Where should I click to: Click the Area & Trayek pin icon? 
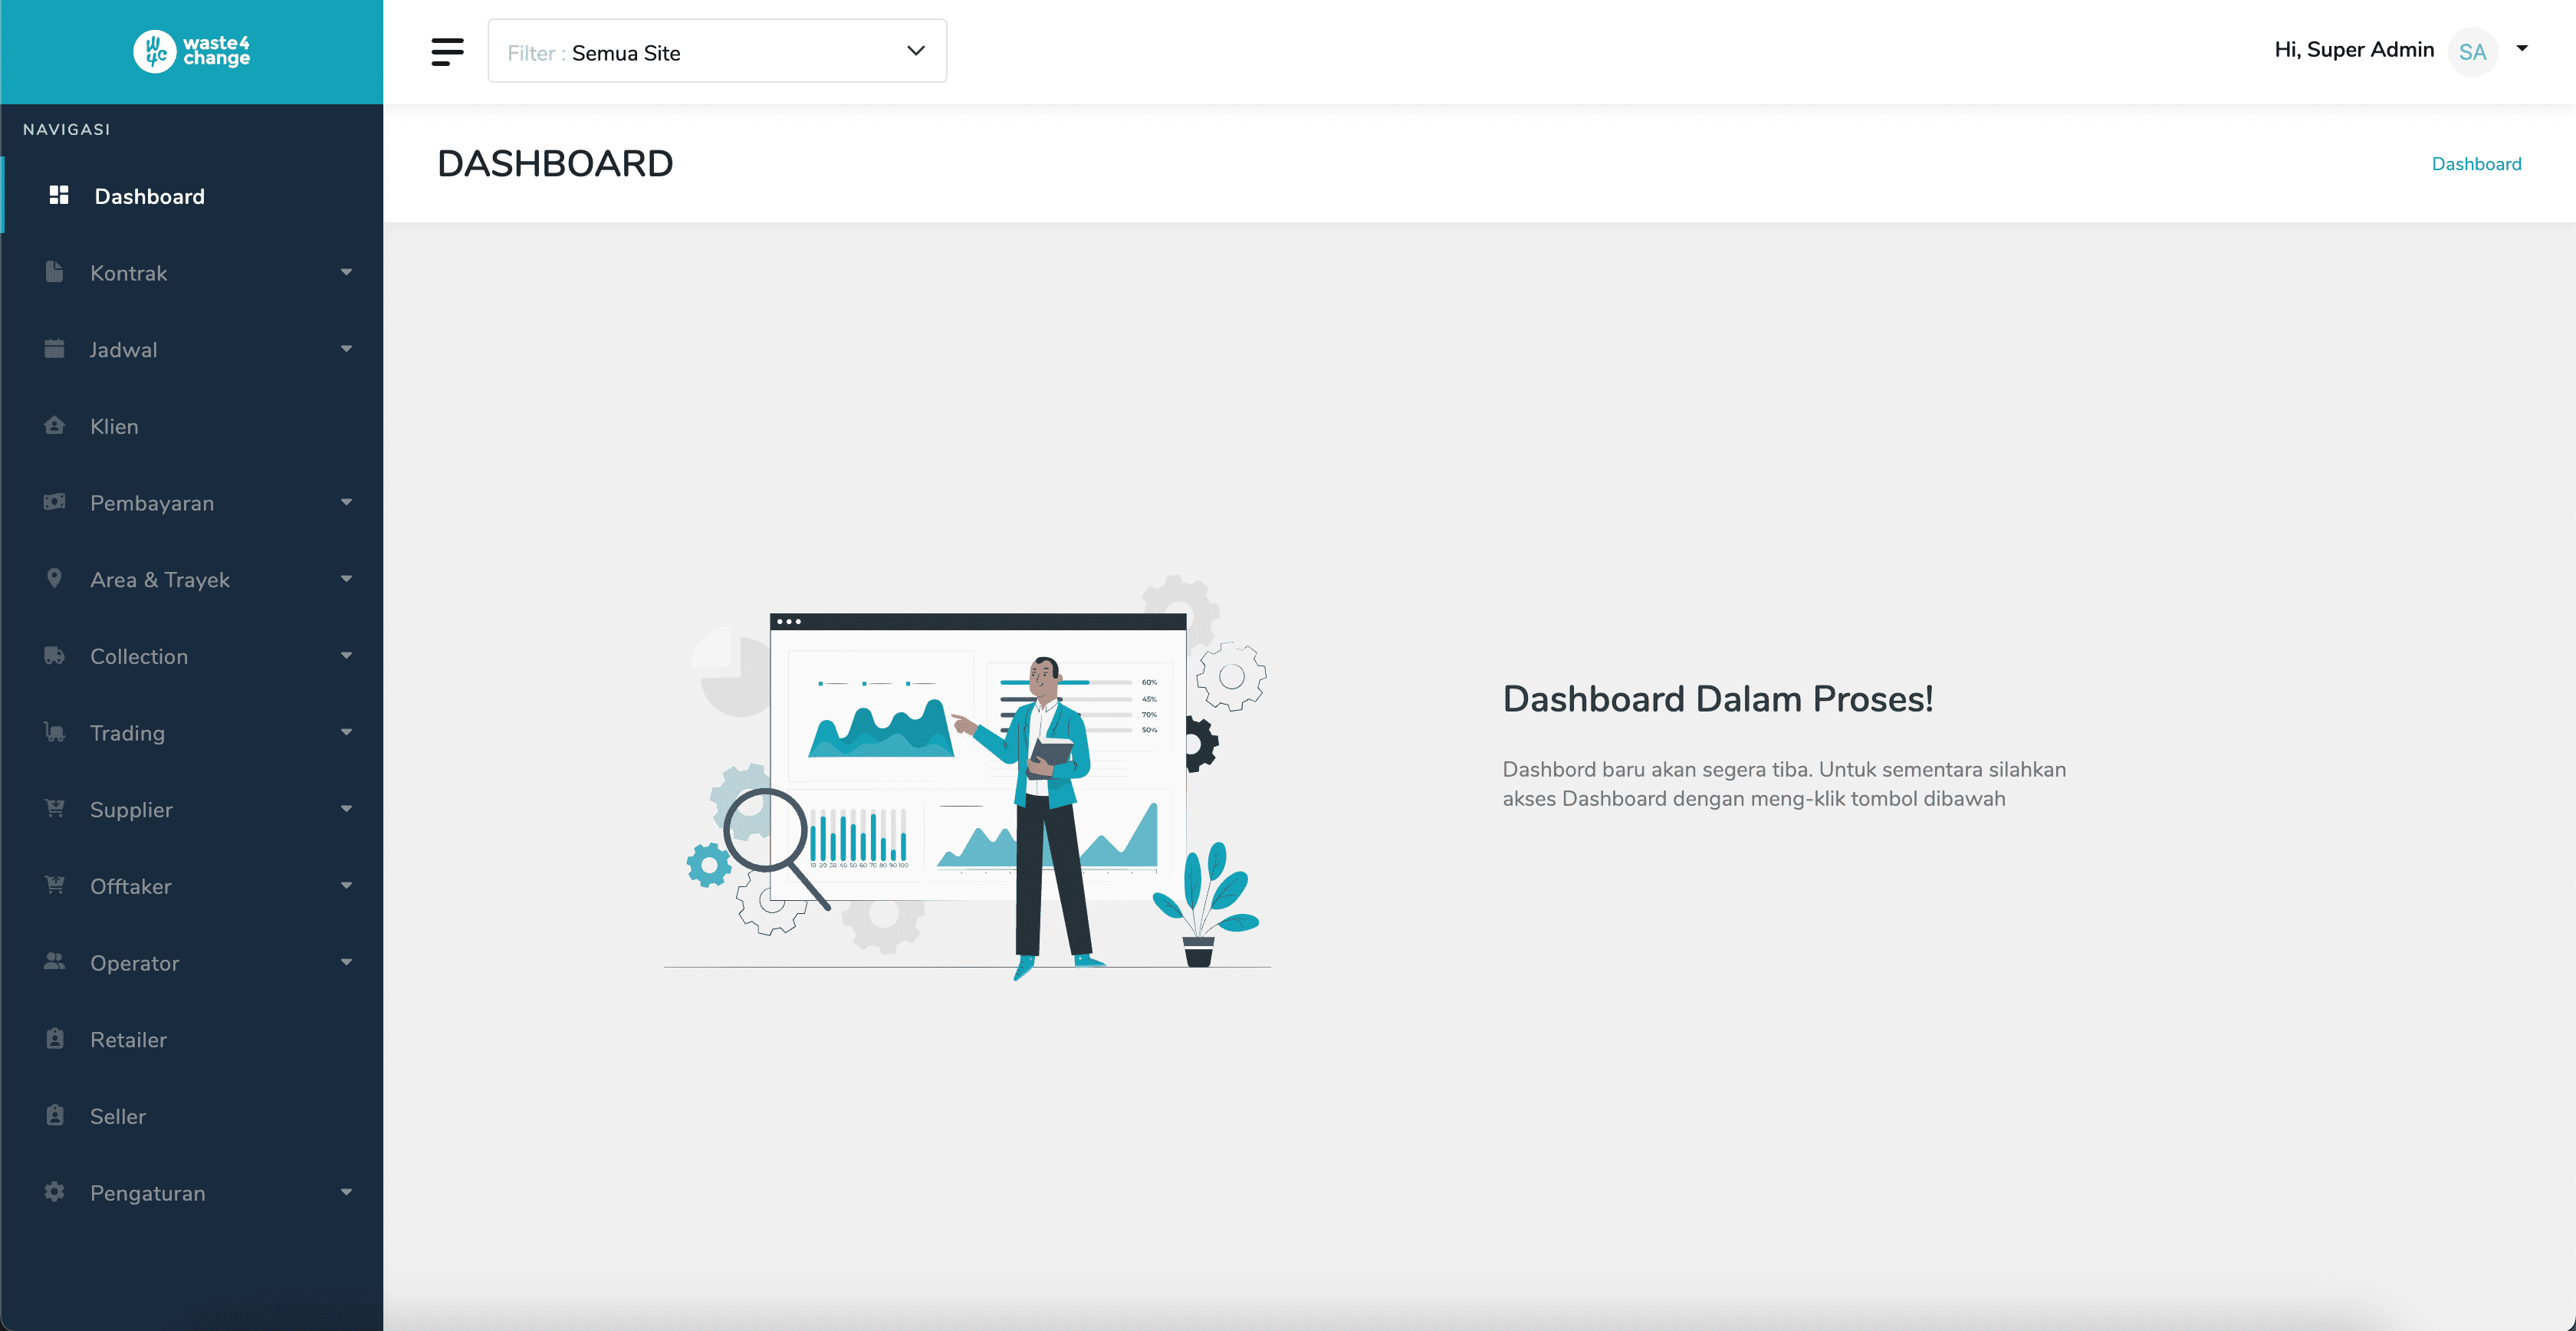pyautogui.click(x=55, y=579)
